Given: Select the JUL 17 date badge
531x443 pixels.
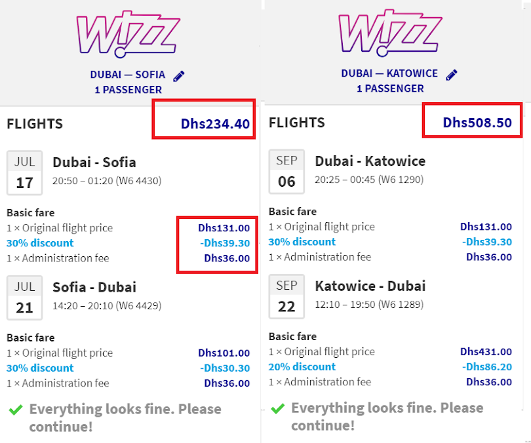Looking at the screenshot, I should [x=24, y=173].
